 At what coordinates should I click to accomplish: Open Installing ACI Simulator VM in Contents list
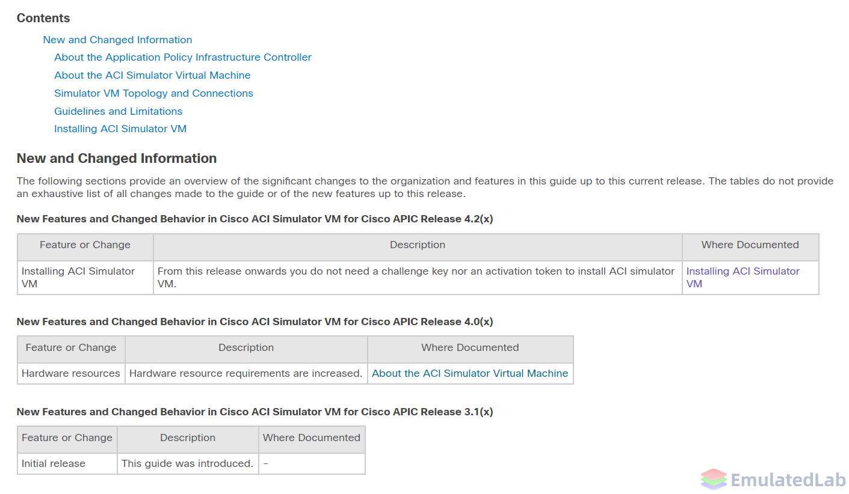[x=120, y=129]
